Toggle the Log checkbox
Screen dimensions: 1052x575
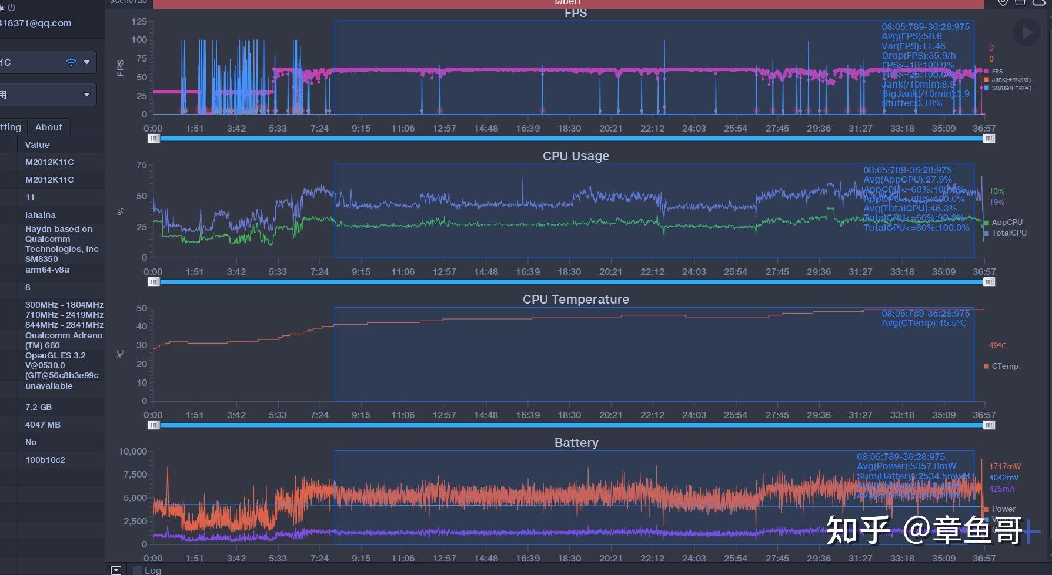137,570
